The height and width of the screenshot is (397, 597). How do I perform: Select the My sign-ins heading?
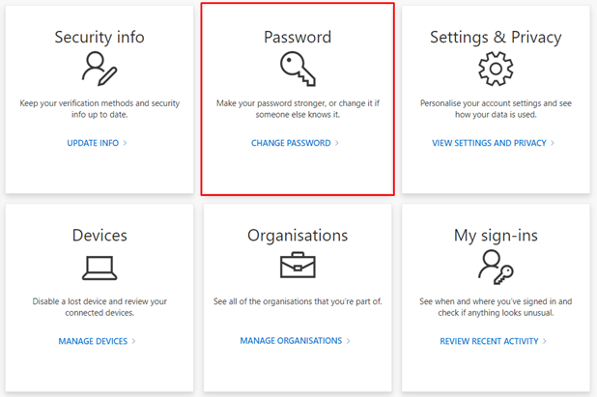point(496,236)
